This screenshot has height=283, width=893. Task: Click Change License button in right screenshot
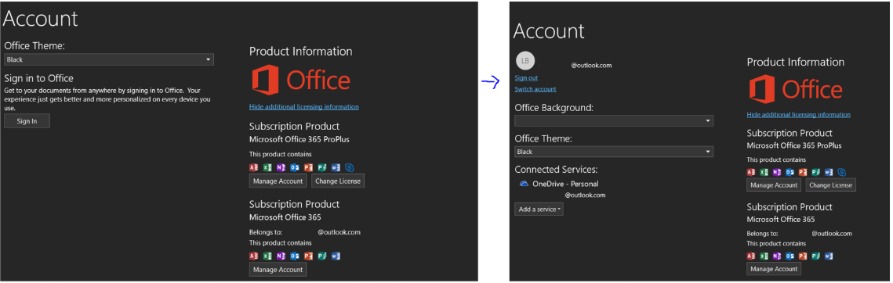(831, 184)
